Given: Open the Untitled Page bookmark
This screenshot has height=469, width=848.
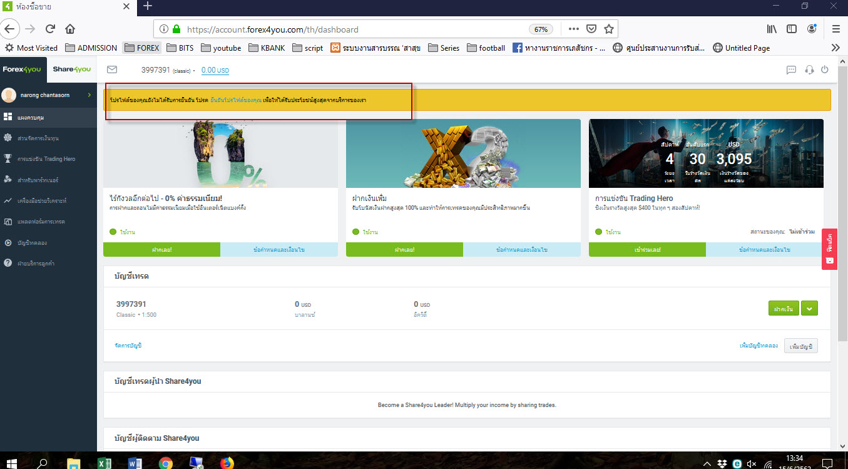Looking at the screenshot, I should click(x=741, y=48).
